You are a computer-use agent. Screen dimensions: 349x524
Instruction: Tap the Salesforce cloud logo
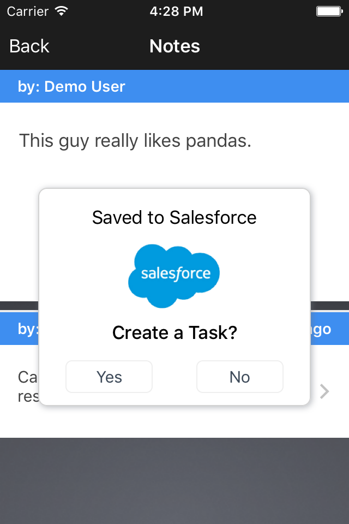[174, 275]
